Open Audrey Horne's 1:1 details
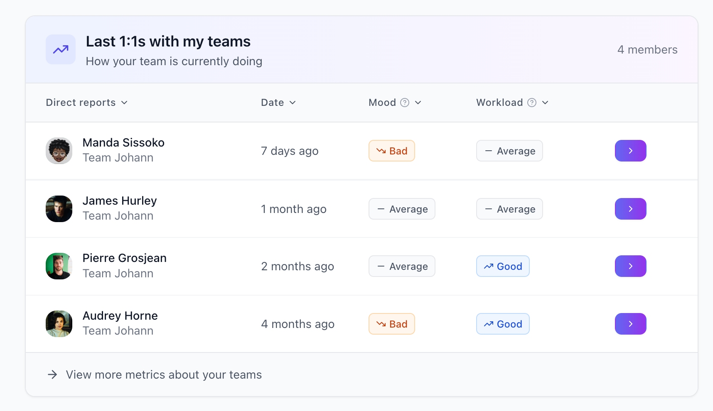 point(630,324)
